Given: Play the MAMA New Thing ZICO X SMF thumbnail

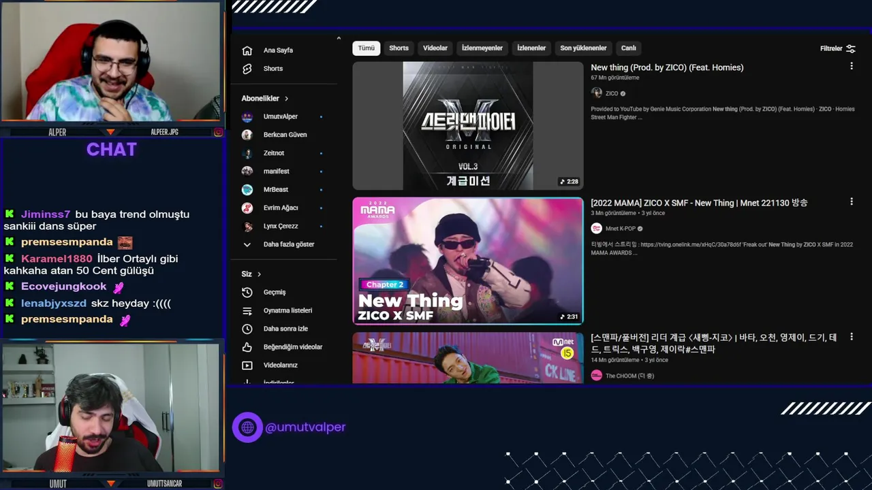Looking at the screenshot, I should 468,261.
